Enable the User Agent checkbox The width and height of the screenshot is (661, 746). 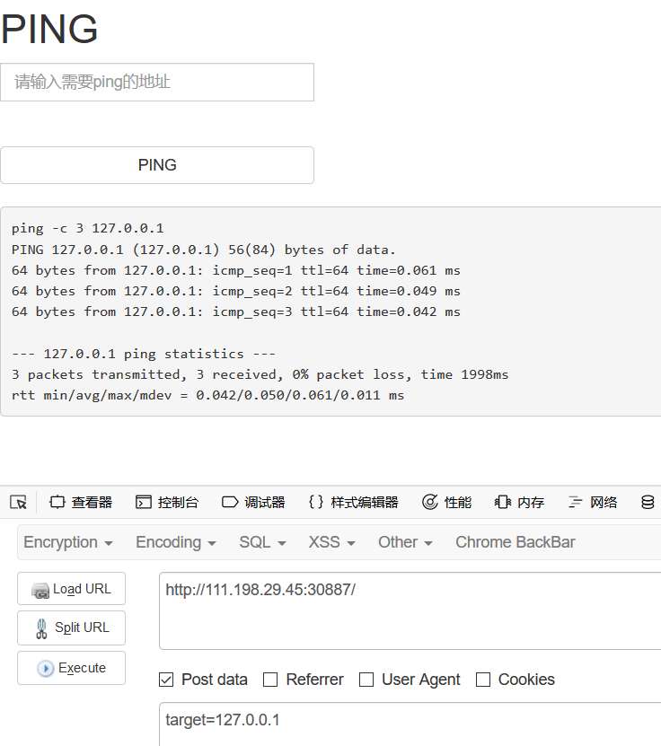(366, 680)
